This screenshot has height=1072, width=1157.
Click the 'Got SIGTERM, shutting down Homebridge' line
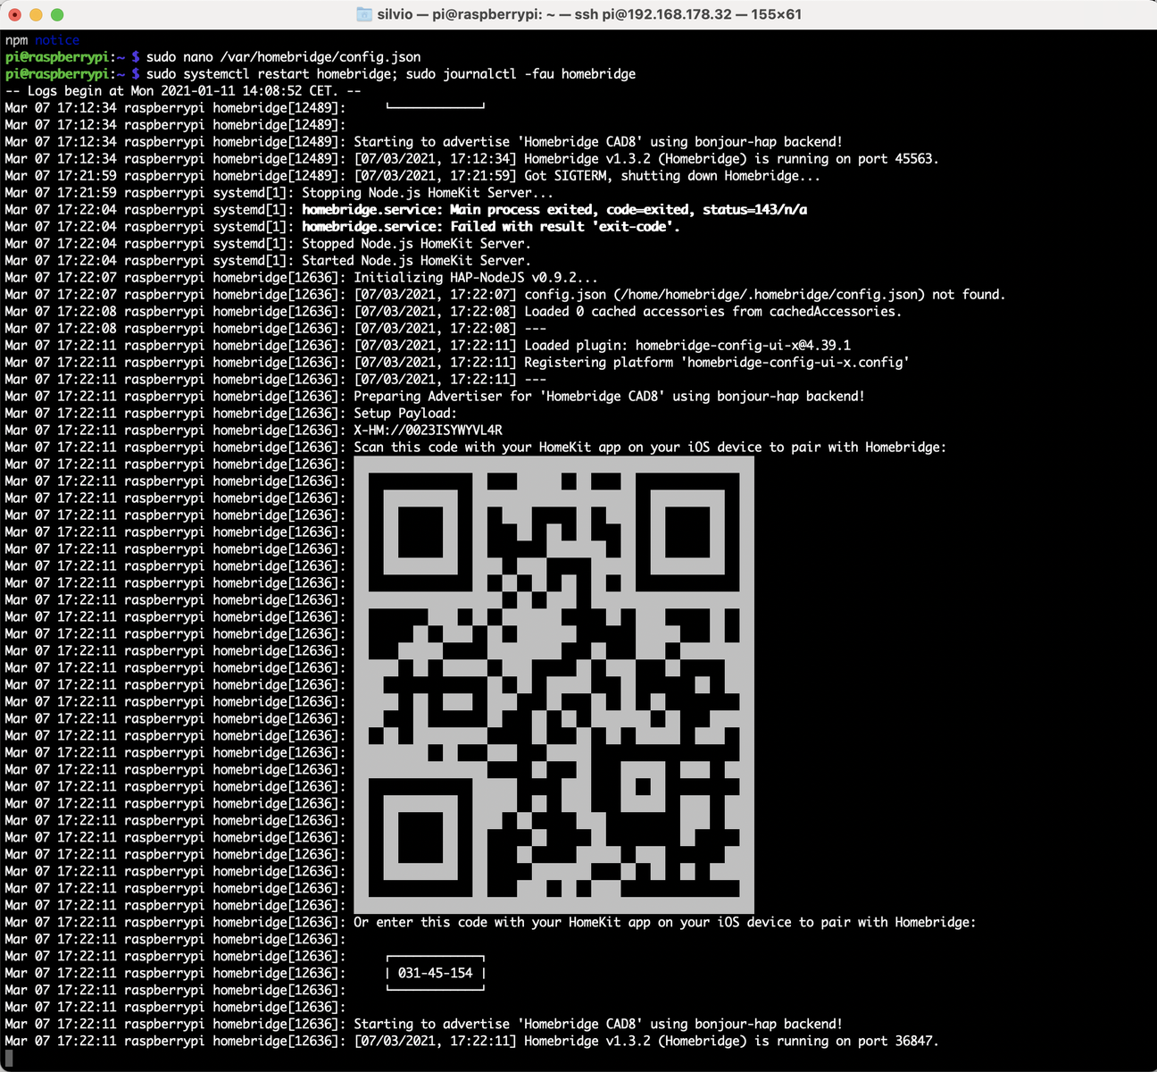click(671, 176)
